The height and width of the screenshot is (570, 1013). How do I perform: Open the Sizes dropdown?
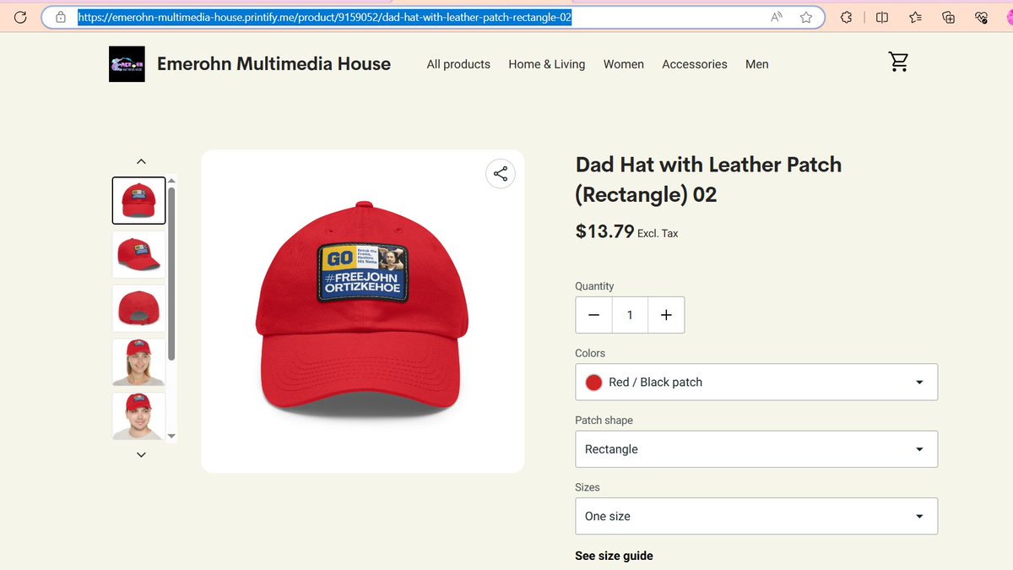756,515
